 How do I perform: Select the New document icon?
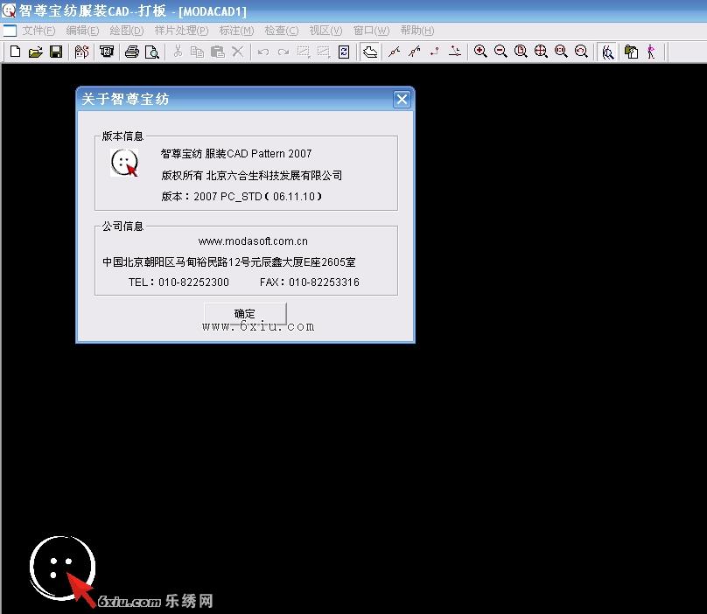[x=15, y=52]
